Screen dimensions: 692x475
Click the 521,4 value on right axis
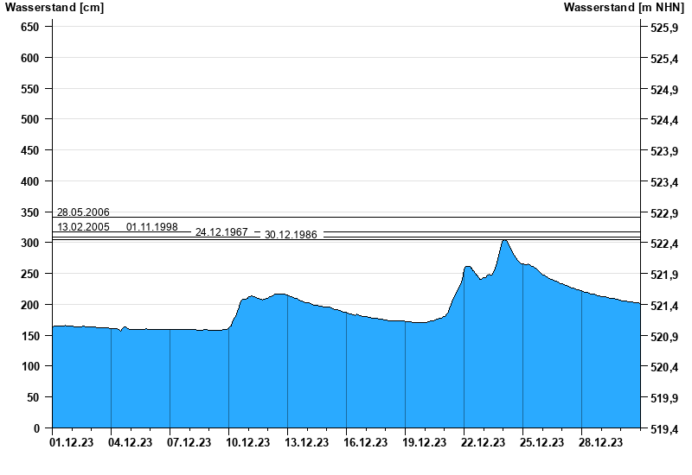(664, 306)
